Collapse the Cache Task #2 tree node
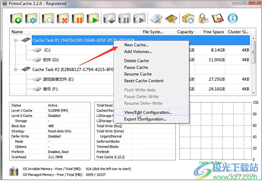 coord(15,69)
